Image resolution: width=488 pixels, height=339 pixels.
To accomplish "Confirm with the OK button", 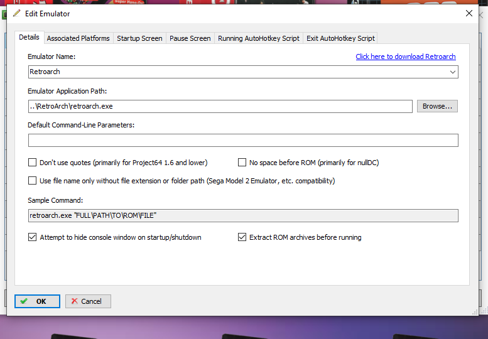I will tap(37, 301).
